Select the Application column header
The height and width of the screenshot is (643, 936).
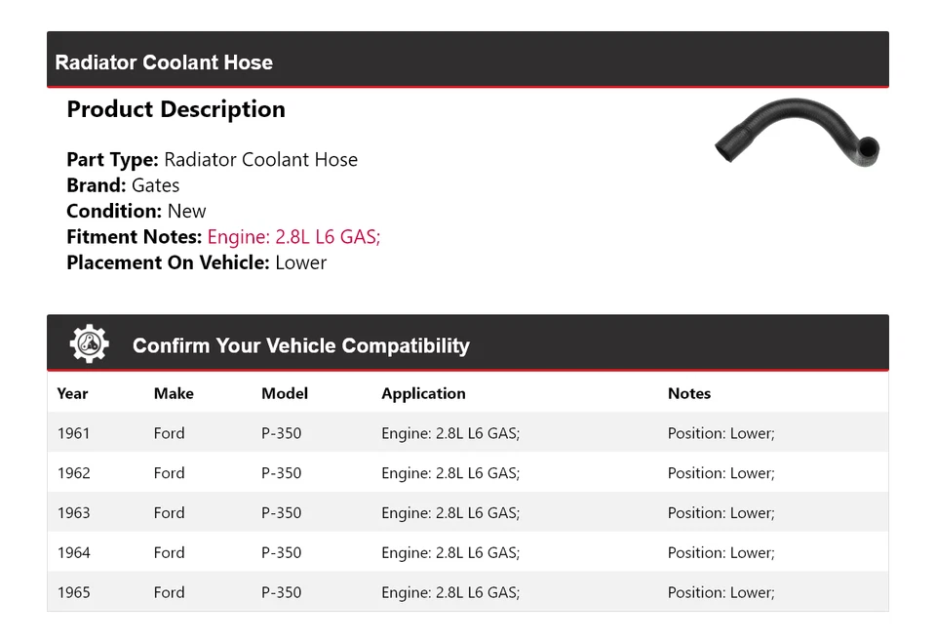click(423, 393)
